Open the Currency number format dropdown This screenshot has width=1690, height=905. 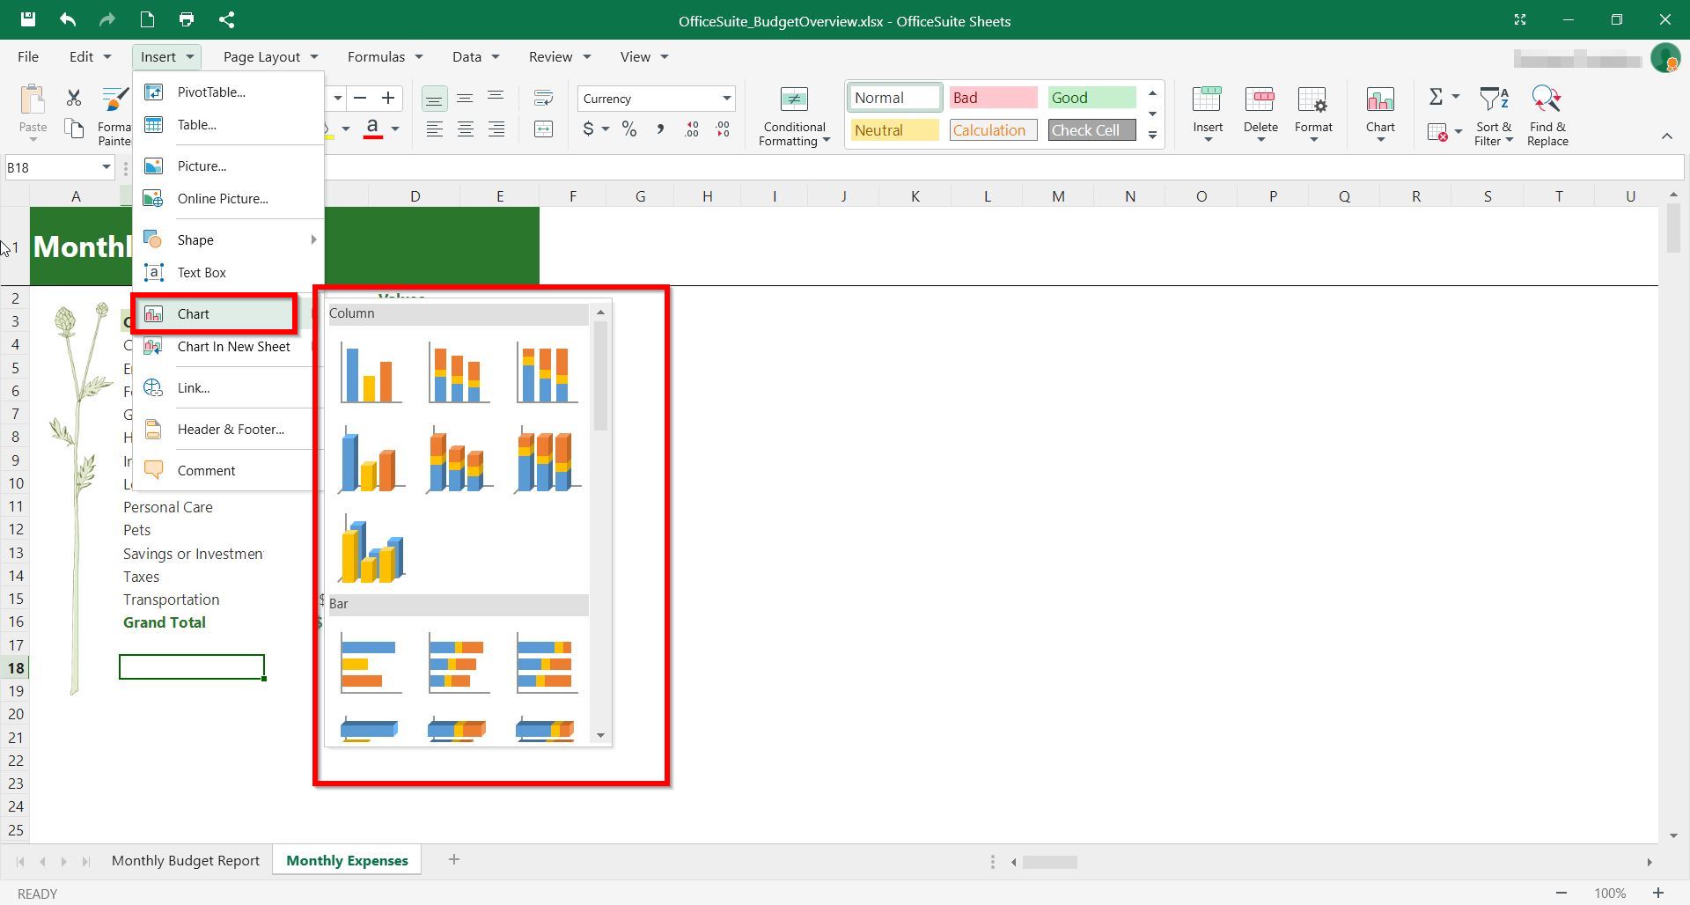(726, 98)
